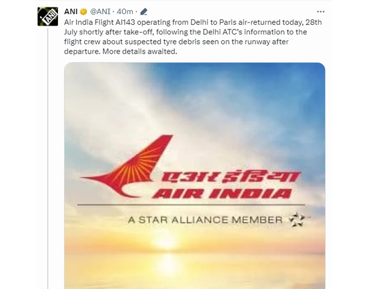Click the vertical thread line below avatar
This screenshot has width=386, height=289.
[x=48, y=158]
